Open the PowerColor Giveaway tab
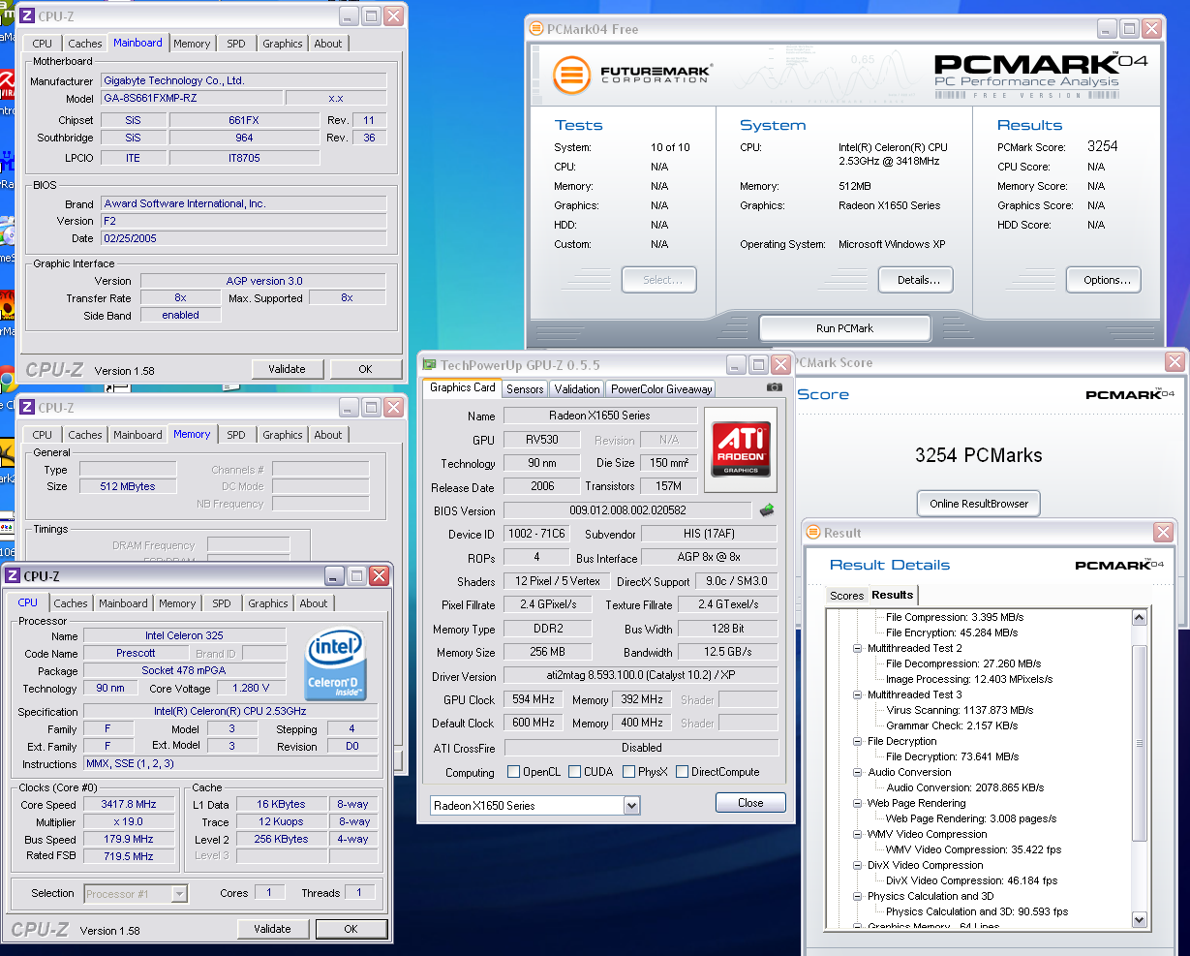 [661, 388]
